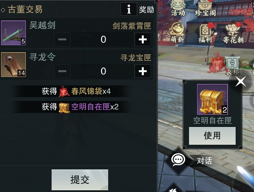Screen dimensions: 254x192
Task: Open the 衣柜 wardrobe icon
Action: point(232,66)
